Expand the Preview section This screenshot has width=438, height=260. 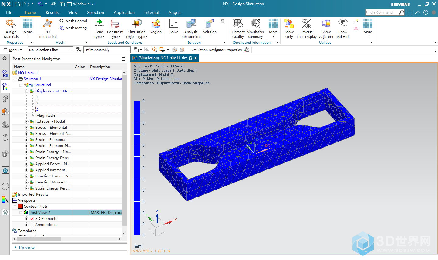(x=15, y=248)
